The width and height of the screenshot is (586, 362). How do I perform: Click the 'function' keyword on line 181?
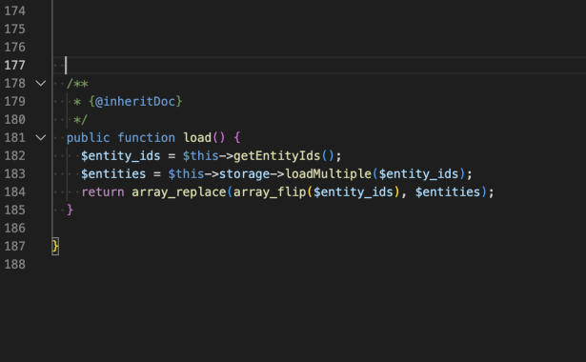click(x=146, y=138)
